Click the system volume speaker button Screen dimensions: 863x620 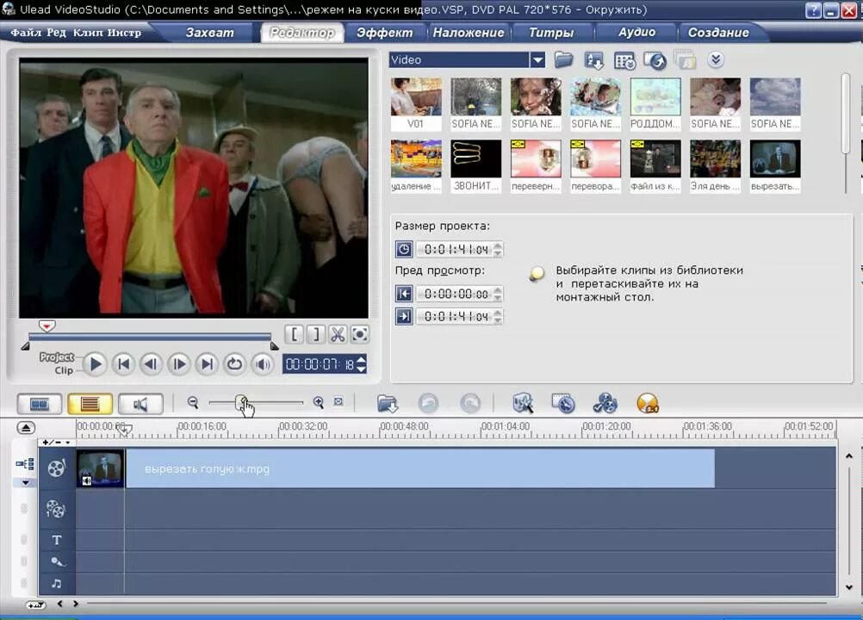coord(263,363)
